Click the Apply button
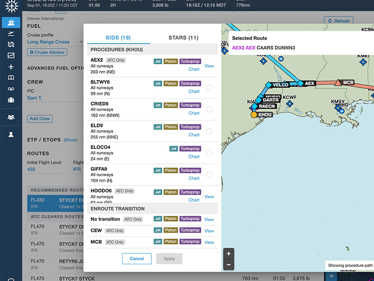The height and width of the screenshot is (281, 374). pyautogui.click(x=169, y=259)
